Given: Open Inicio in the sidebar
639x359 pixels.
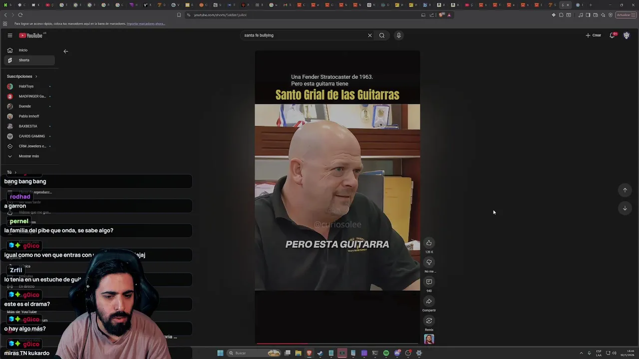Looking at the screenshot, I should [x=29, y=50].
